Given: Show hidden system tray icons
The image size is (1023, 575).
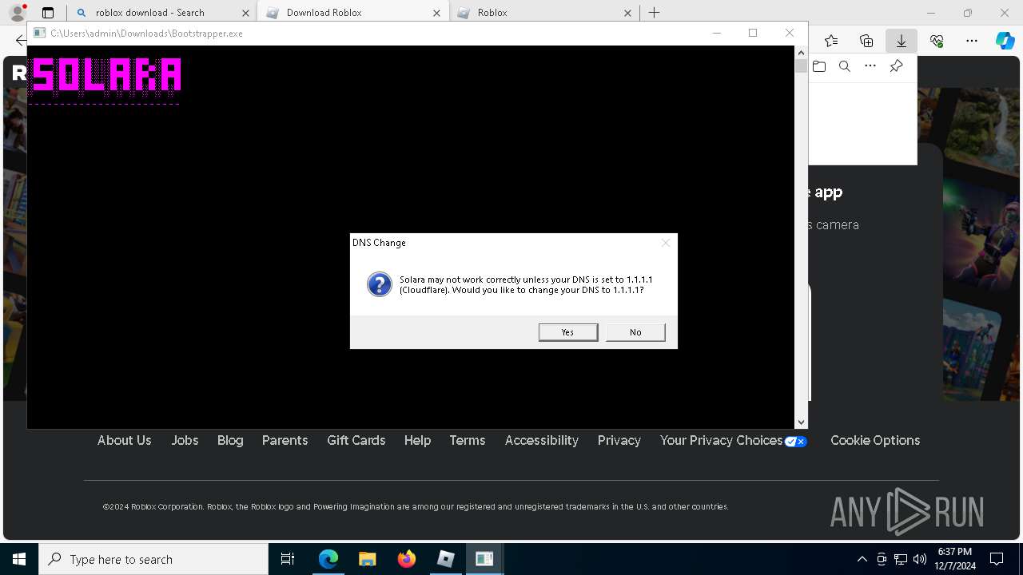Looking at the screenshot, I should pos(862,559).
